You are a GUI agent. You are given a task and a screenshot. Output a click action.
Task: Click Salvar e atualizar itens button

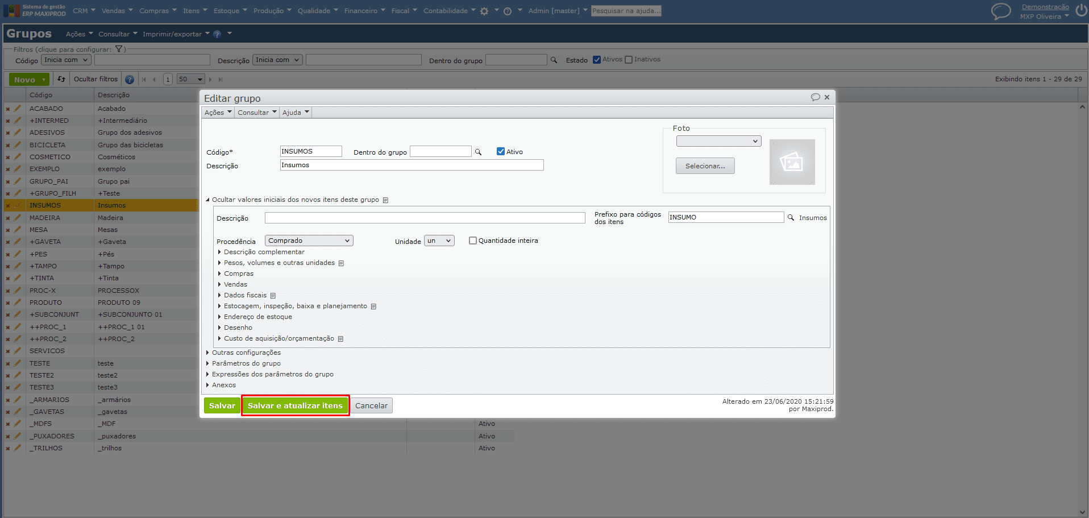pos(295,405)
